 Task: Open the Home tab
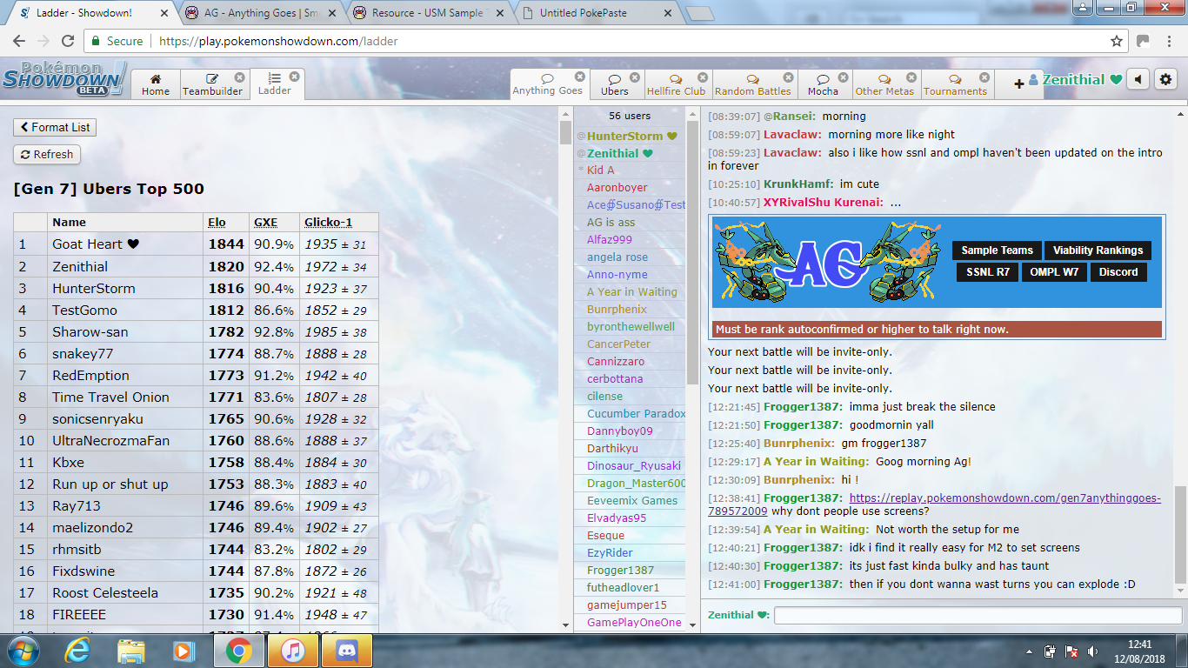click(x=156, y=84)
